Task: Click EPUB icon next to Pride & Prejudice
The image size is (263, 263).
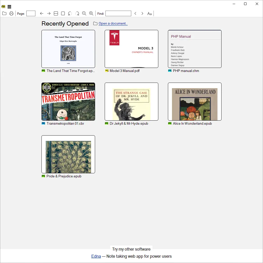Action: (x=43, y=176)
